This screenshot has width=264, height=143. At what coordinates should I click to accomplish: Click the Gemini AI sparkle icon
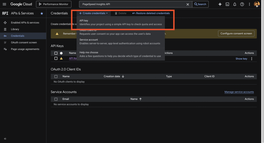click(220, 4)
